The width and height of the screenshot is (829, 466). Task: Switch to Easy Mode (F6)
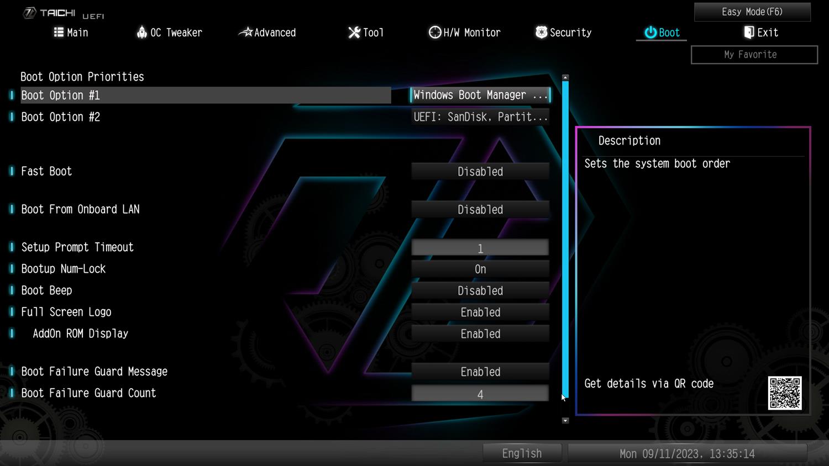click(752, 12)
